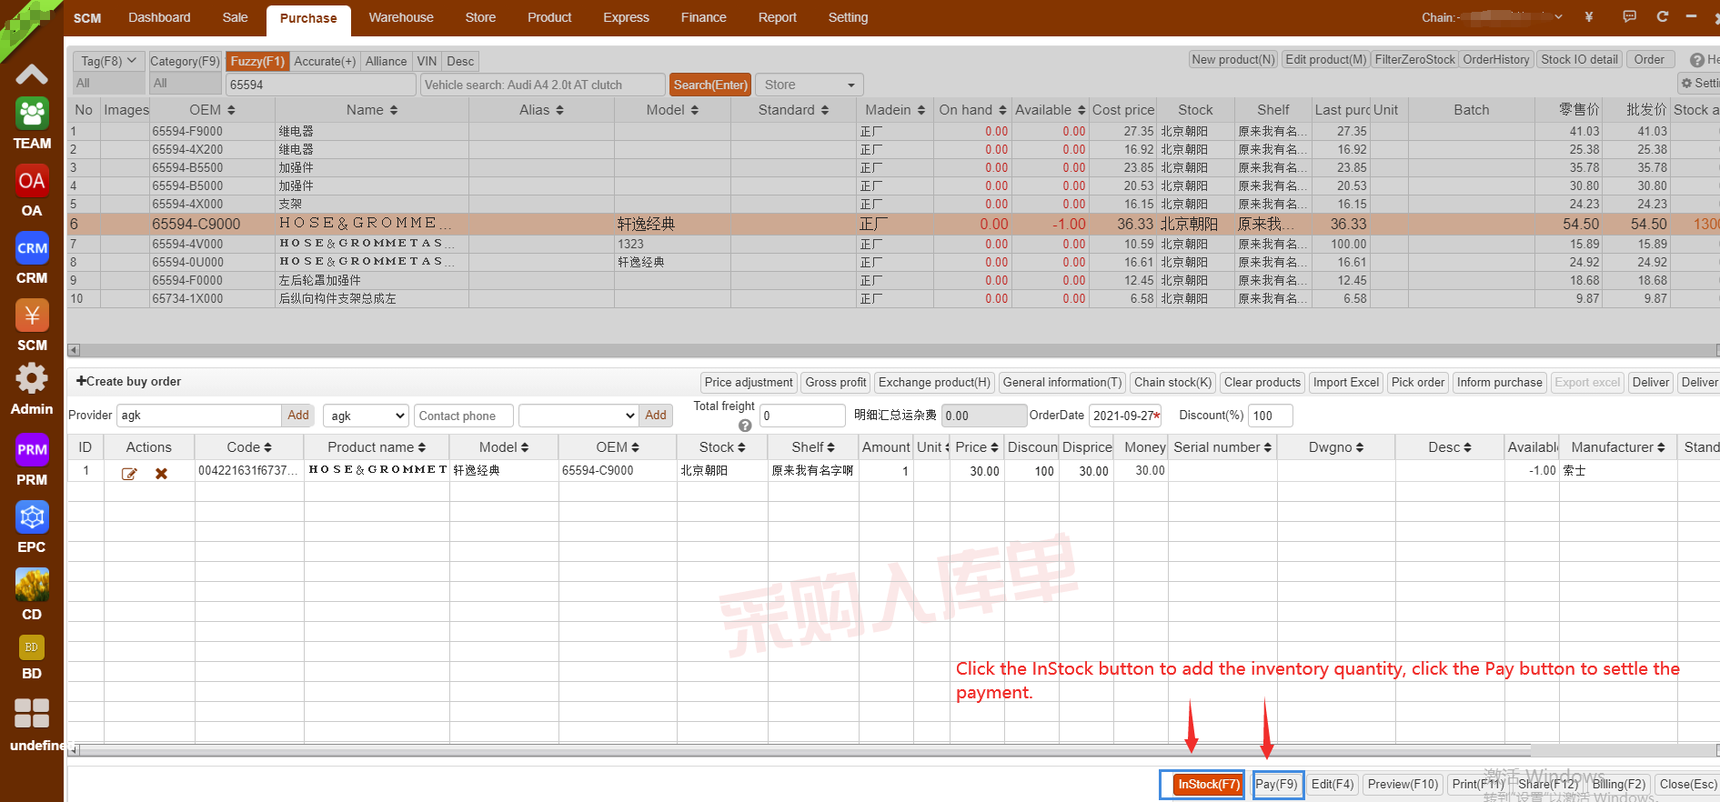Screen dimensions: 1720x802
Task: Open the CRM sidebar icon
Action: pyautogui.click(x=32, y=249)
